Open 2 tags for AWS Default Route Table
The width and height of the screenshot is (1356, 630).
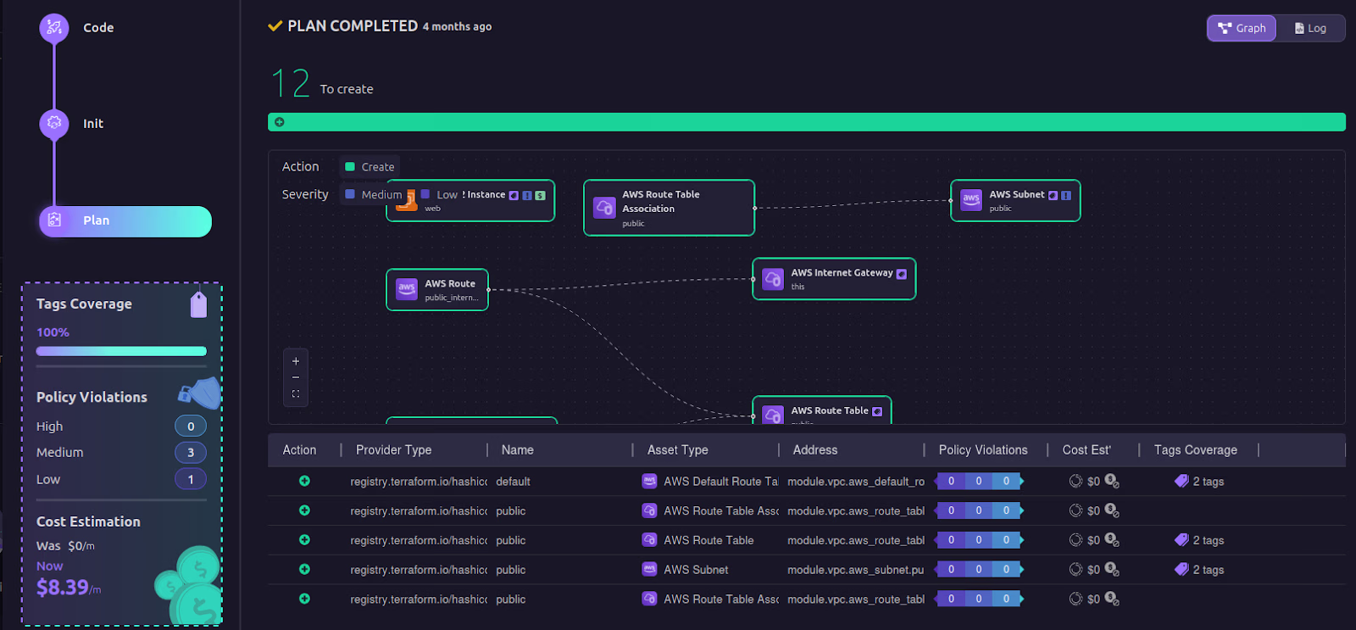pyautogui.click(x=1199, y=482)
